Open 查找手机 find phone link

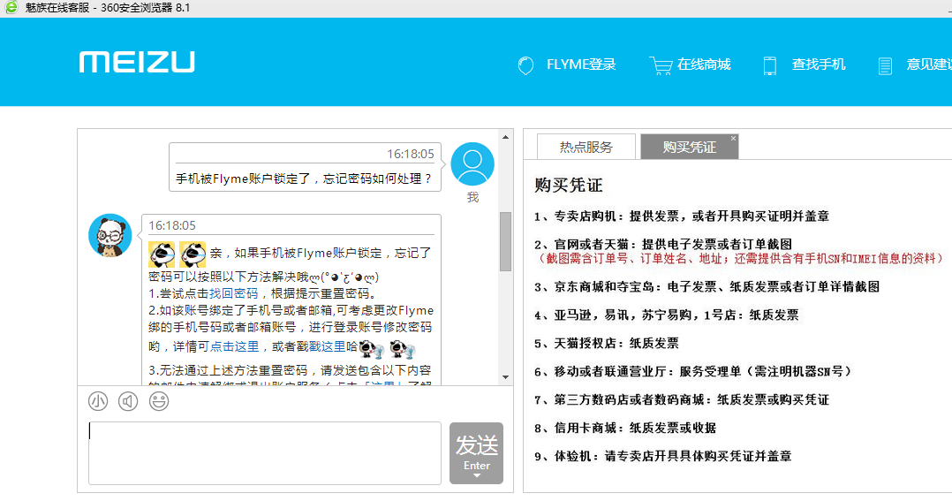819,65
